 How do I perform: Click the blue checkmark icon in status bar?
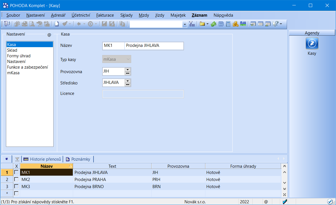[285, 202]
